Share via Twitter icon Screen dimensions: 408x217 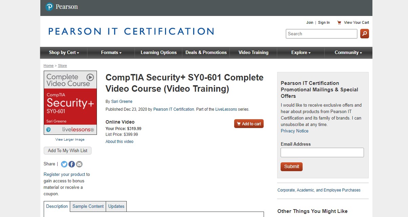point(64,164)
